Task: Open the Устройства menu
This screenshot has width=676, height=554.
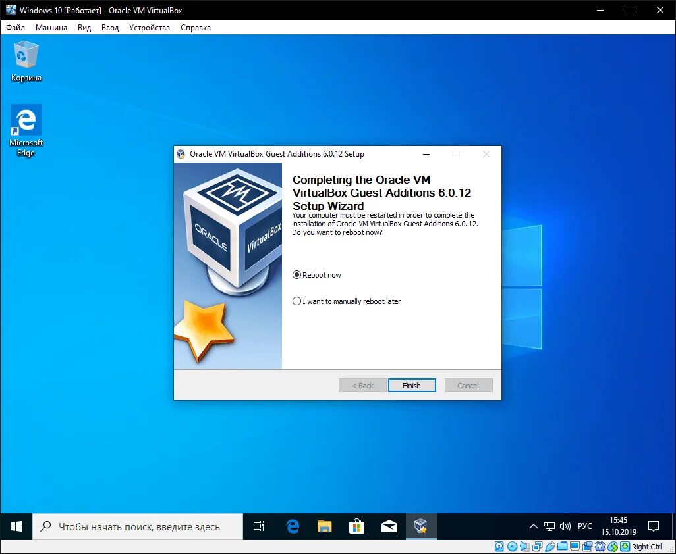Action: tap(150, 28)
